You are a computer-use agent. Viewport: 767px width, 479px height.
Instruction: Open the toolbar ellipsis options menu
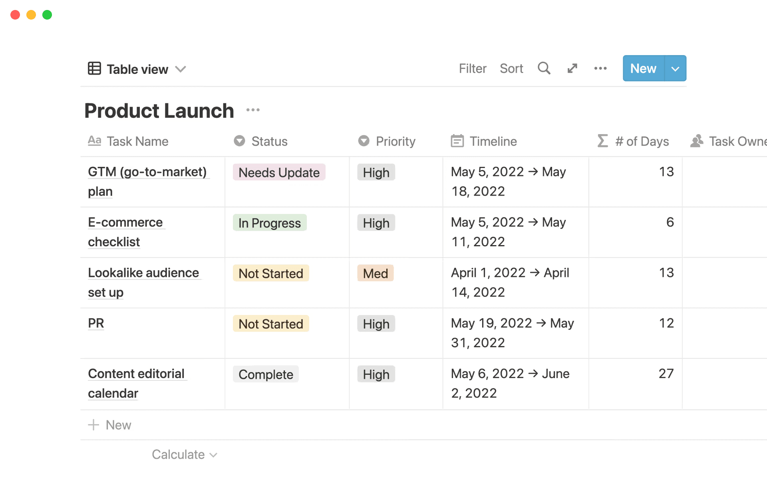click(600, 68)
